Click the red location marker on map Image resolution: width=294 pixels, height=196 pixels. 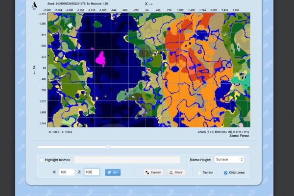pyautogui.click(x=148, y=70)
